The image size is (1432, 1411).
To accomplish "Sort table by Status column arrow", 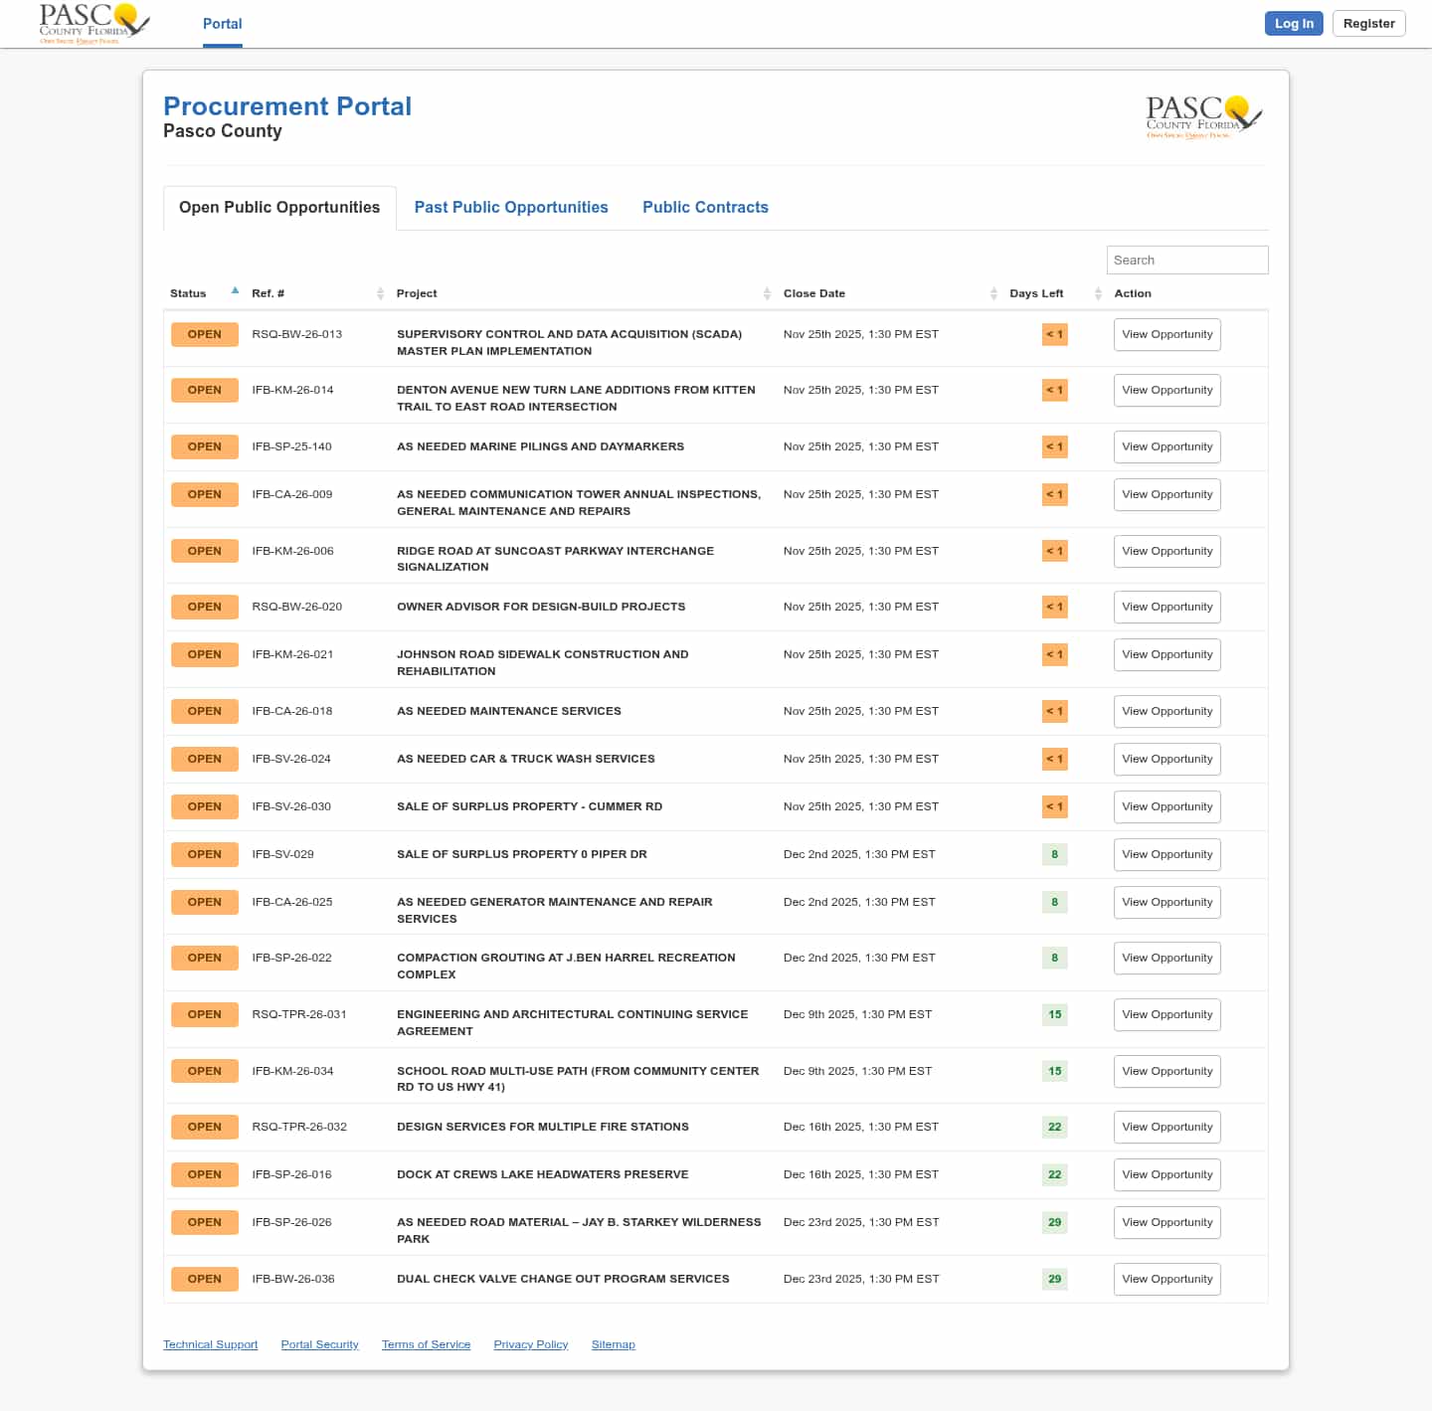I will click(x=235, y=291).
